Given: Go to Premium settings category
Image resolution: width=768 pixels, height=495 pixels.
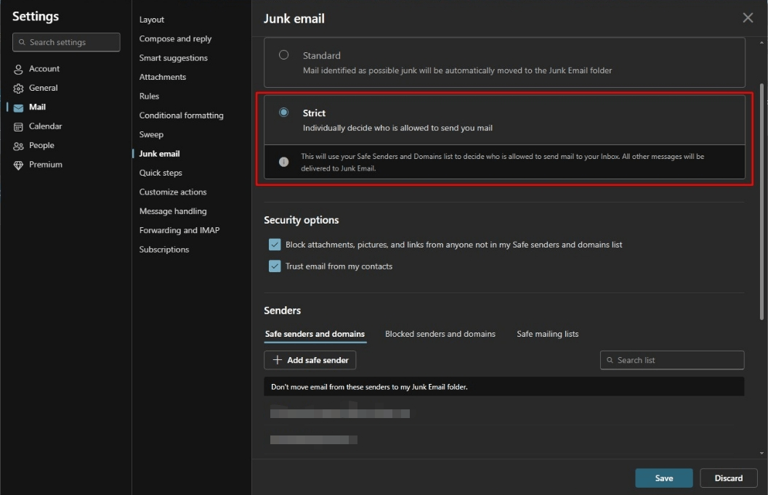Looking at the screenshot, I should [45, 164].
